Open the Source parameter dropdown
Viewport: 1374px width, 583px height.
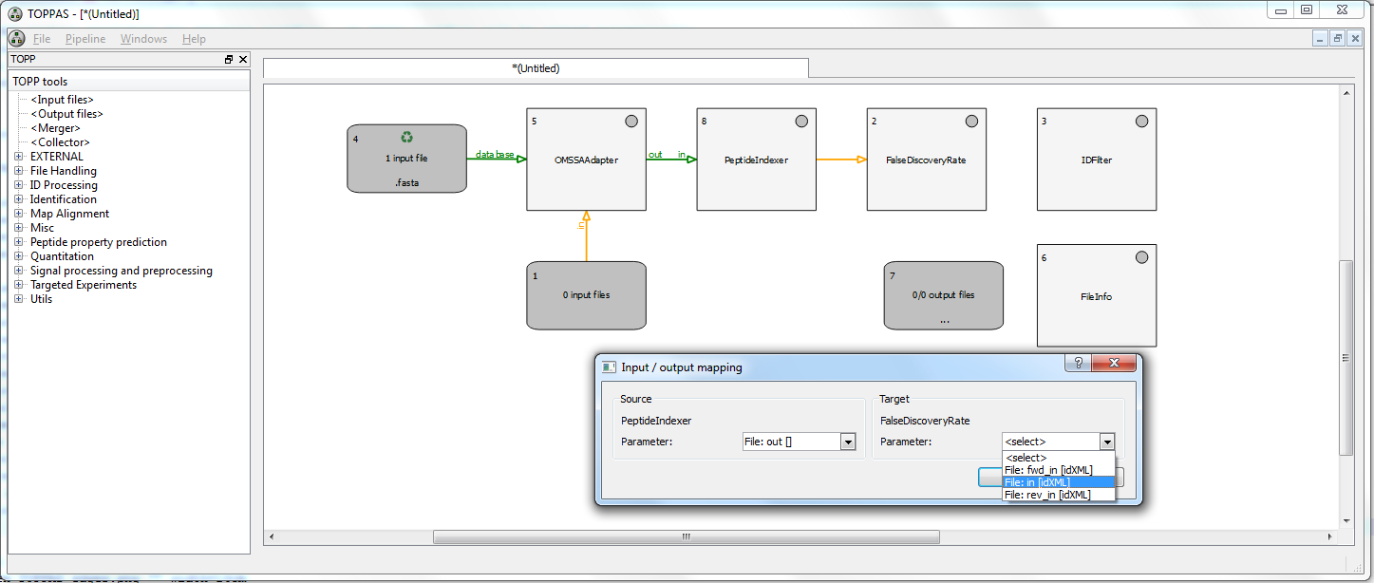[x=848, y=442]
